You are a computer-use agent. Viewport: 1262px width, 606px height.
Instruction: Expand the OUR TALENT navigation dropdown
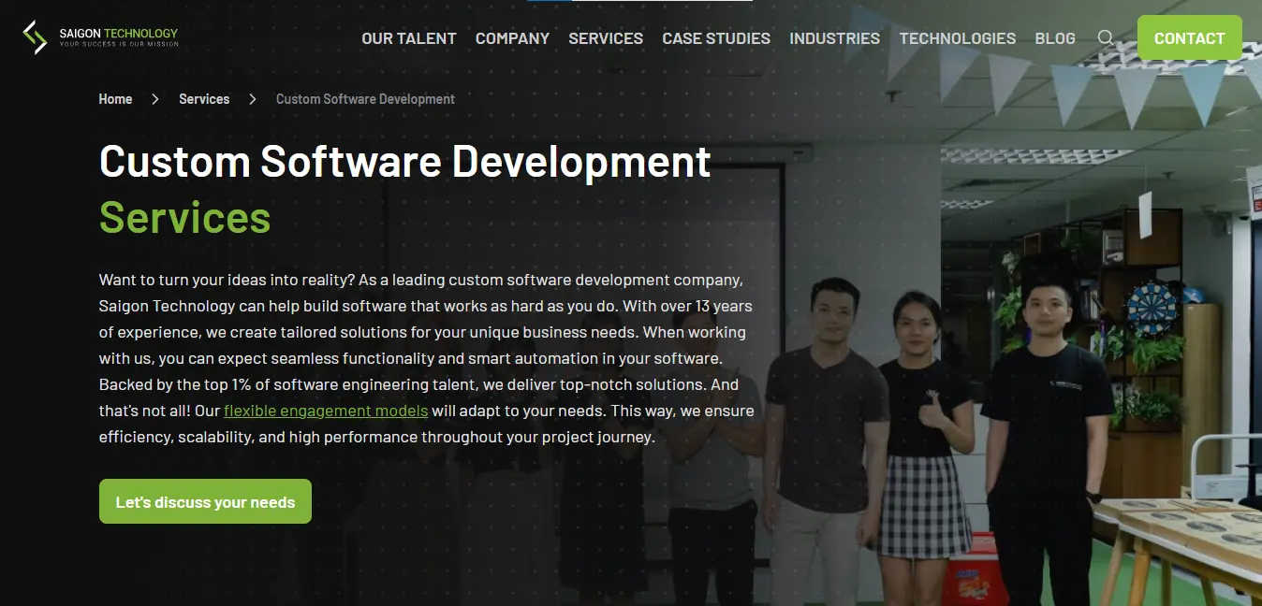click(408, 38)
